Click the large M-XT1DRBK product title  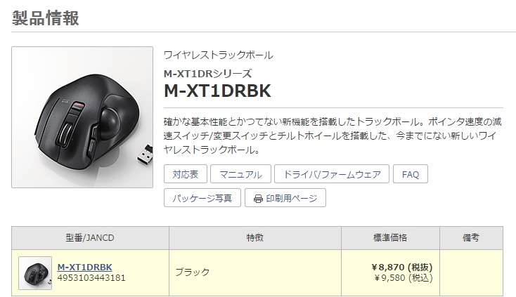pos(217,91)
